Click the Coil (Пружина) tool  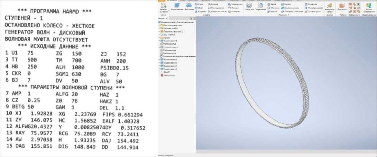[201, 11]
